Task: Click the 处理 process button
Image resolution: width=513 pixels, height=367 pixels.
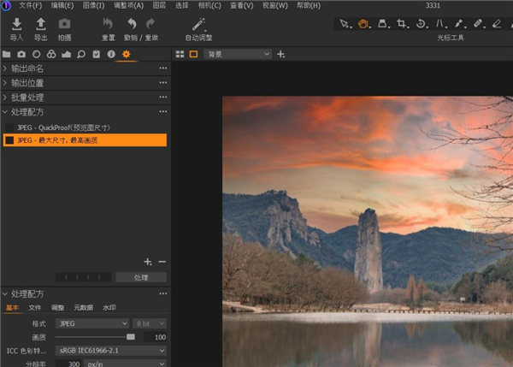Action: coord(141,277)
